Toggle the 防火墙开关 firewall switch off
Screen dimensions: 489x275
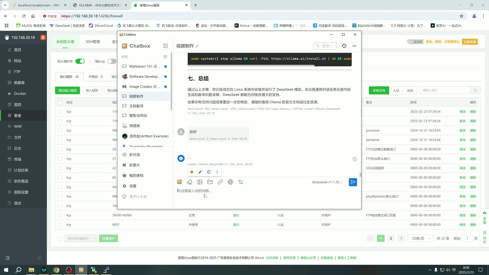tap(80, 61)
